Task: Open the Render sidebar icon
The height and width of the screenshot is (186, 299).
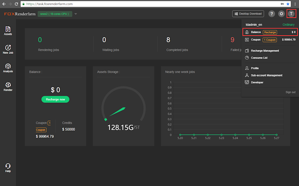Action: [x=8, y=87]
